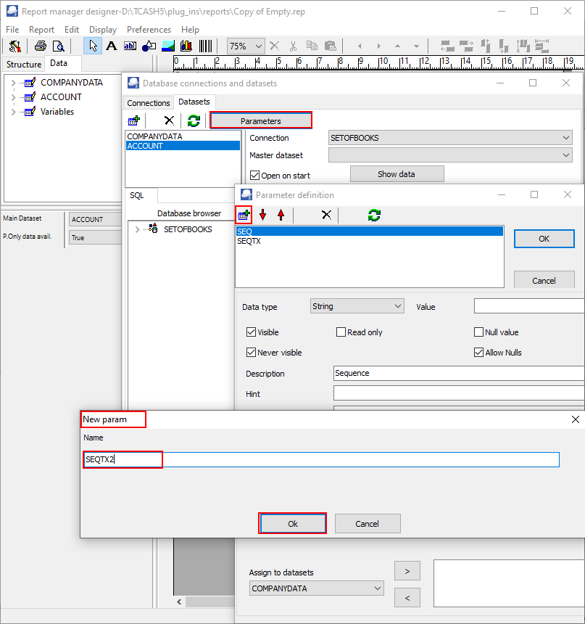Click the add new parameter icon
The height and width of the screenshot is (624, 585).
point(244,215)
